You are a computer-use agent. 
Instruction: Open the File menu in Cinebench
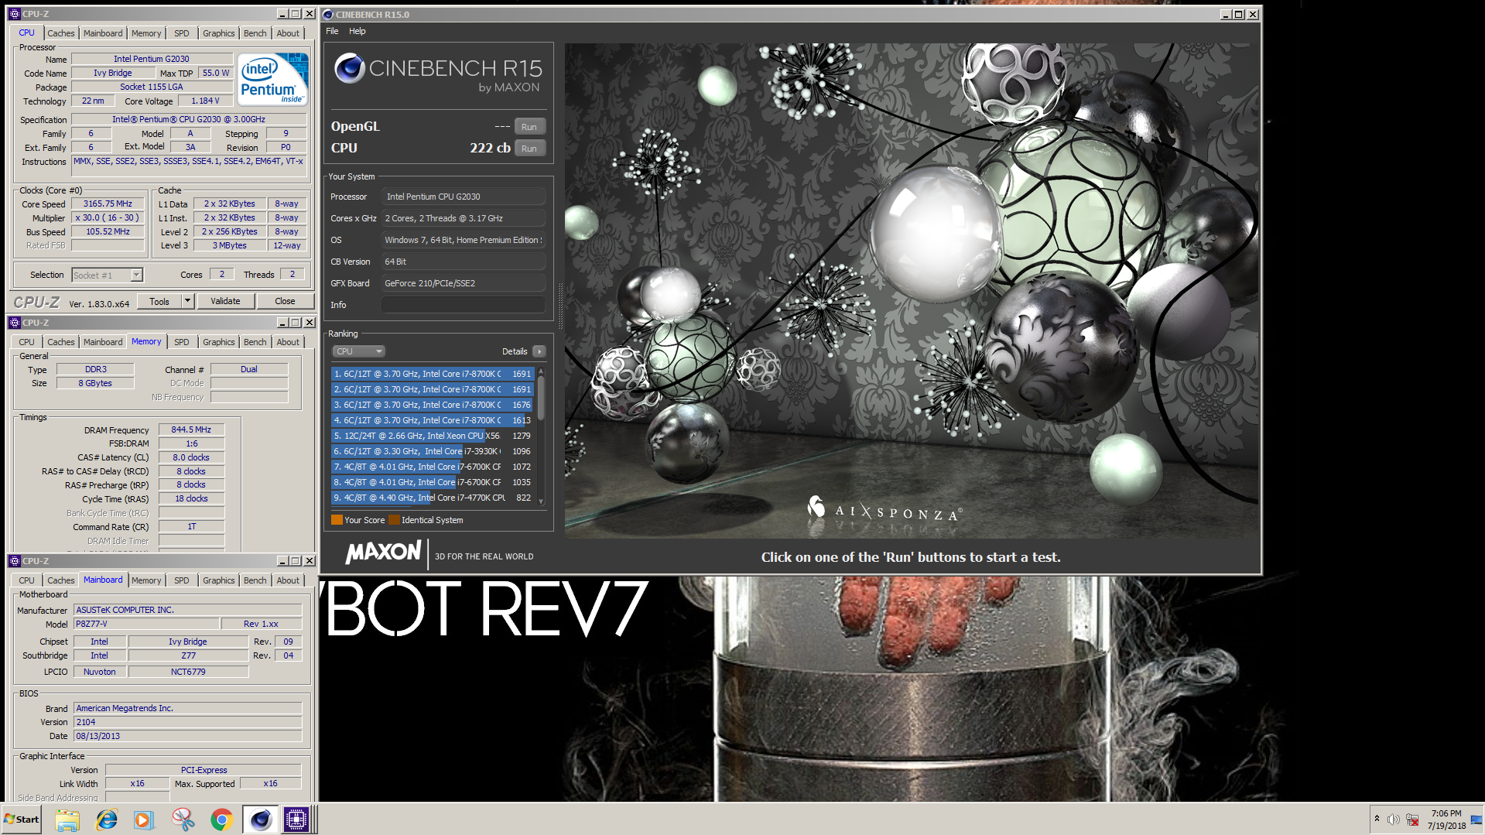pos(332,31)
